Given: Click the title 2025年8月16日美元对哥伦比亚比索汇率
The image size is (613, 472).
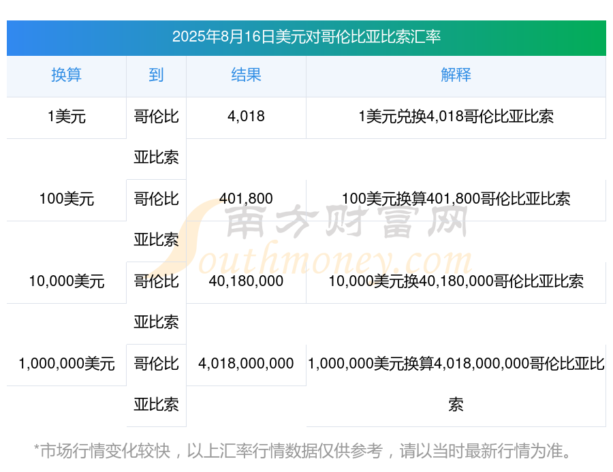Looking at the screenshot, I should click(x=306, y=37).
